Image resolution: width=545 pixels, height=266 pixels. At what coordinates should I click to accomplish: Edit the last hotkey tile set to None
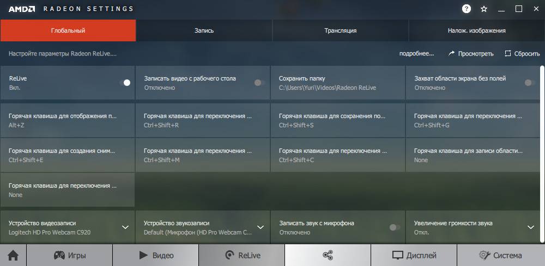(67, 190)
